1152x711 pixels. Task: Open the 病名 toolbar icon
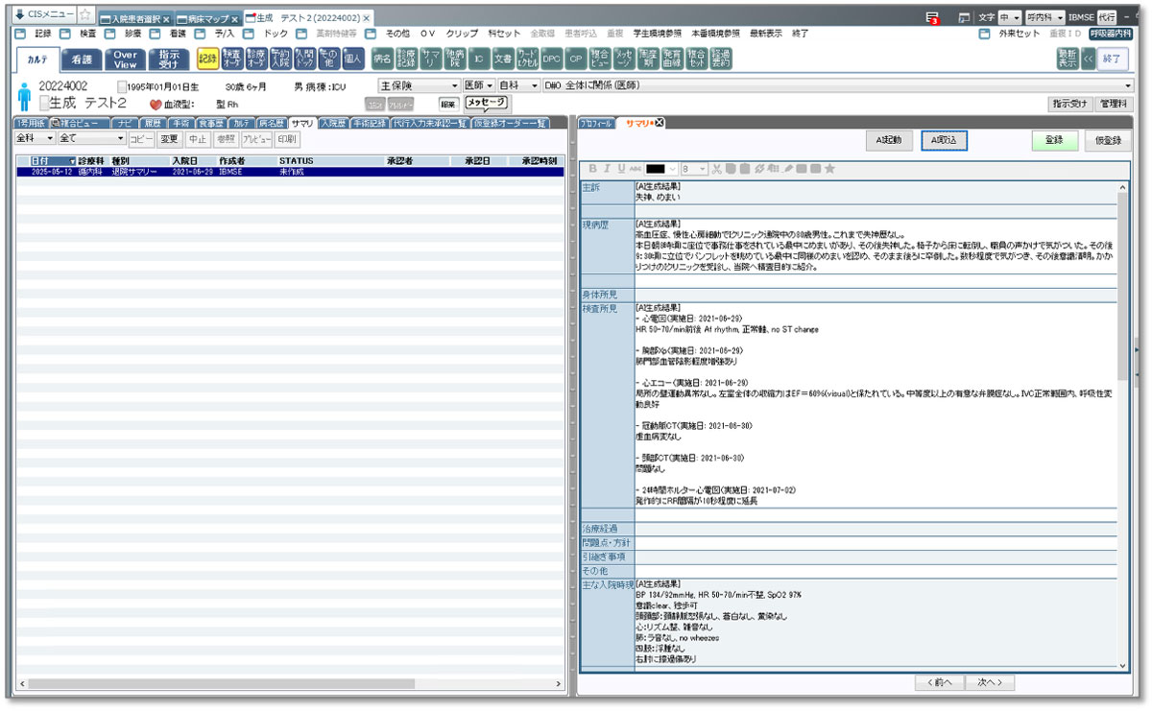pos(382,59)
